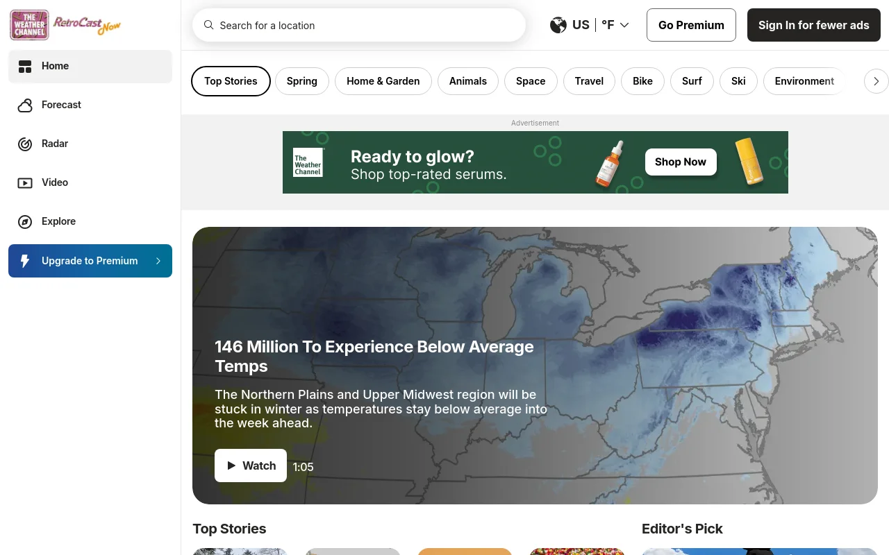
Task: Select the Forecast icon in the sidebar
Action: 25,105
